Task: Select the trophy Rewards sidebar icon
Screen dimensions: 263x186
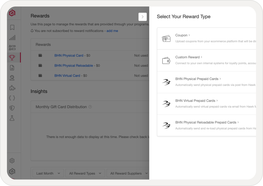Action: click(12, 58)
